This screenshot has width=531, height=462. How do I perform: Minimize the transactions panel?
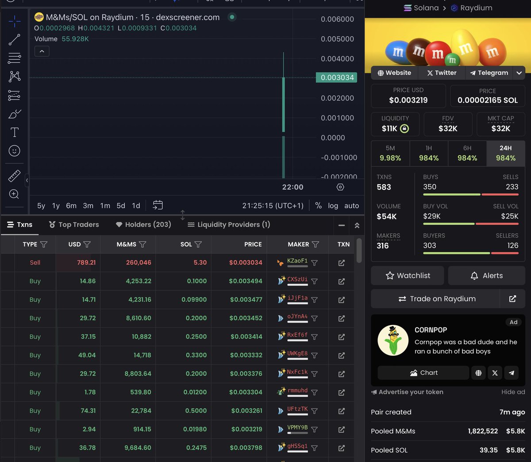341,225
